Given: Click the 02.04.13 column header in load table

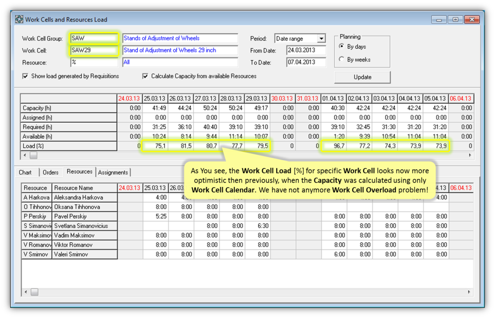Looking at the screenshot, I should 359,99.
